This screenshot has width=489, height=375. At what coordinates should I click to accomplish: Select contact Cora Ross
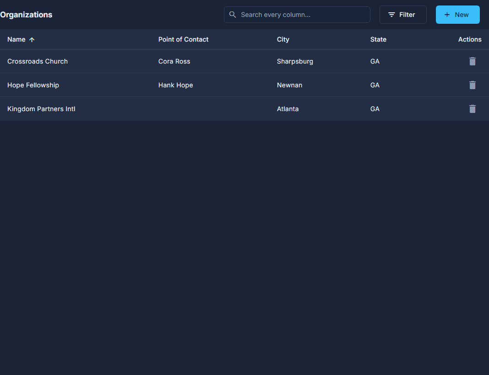[x=174, y=61]
